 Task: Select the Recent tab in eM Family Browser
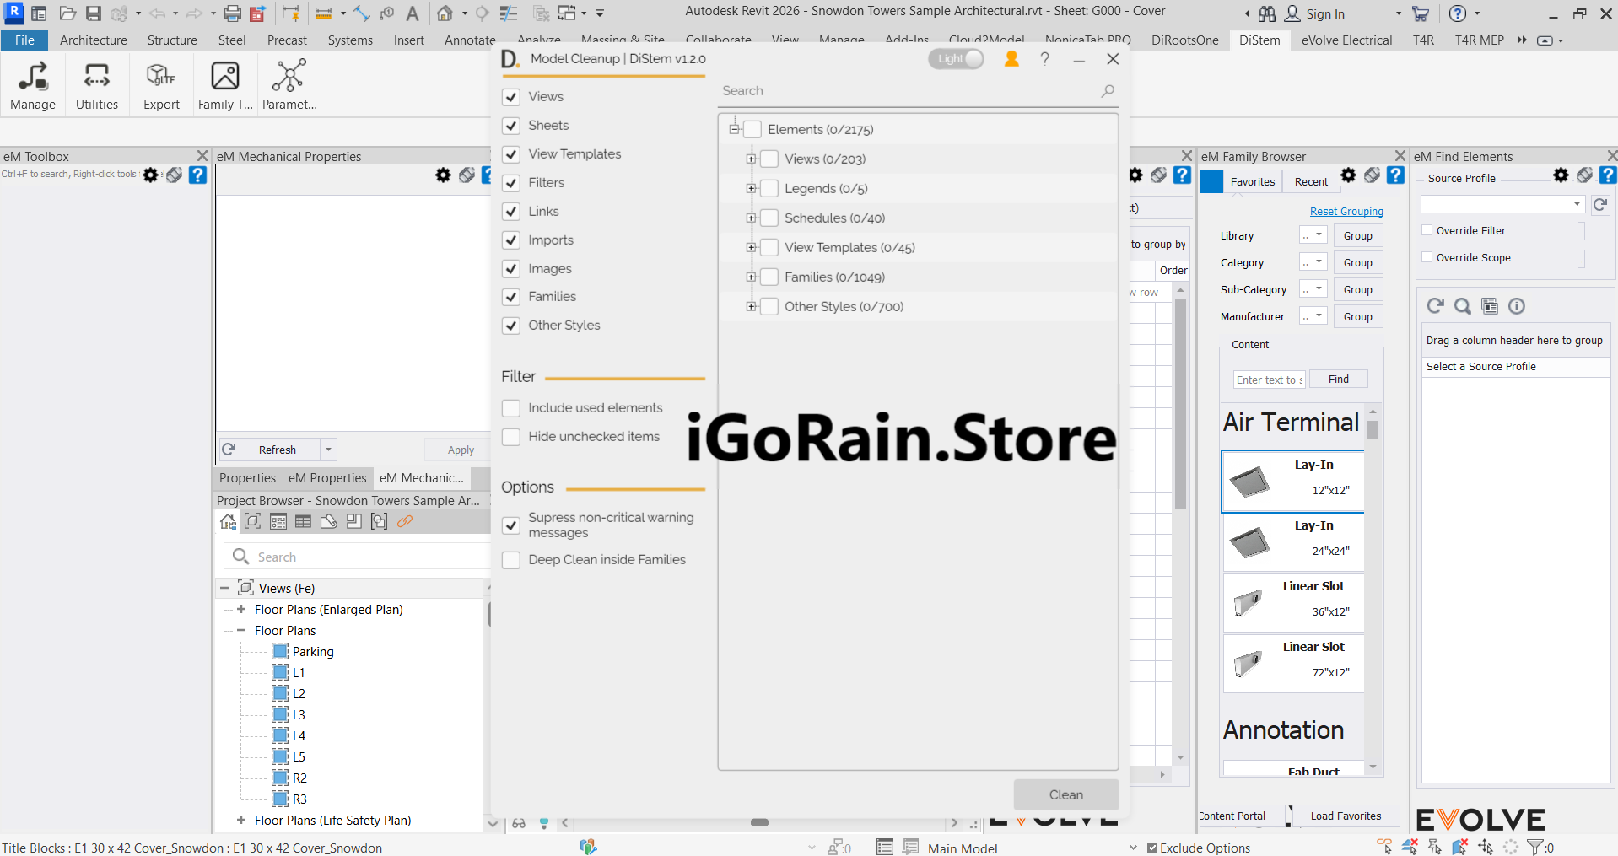pos(1310,181)
